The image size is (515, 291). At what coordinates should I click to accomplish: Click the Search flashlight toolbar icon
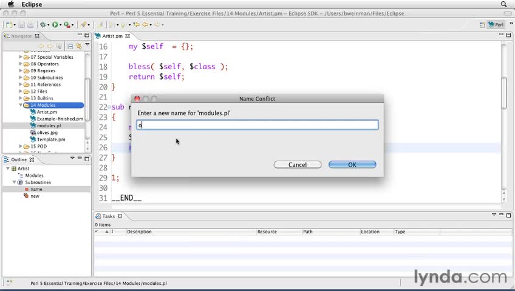point(83,25)
